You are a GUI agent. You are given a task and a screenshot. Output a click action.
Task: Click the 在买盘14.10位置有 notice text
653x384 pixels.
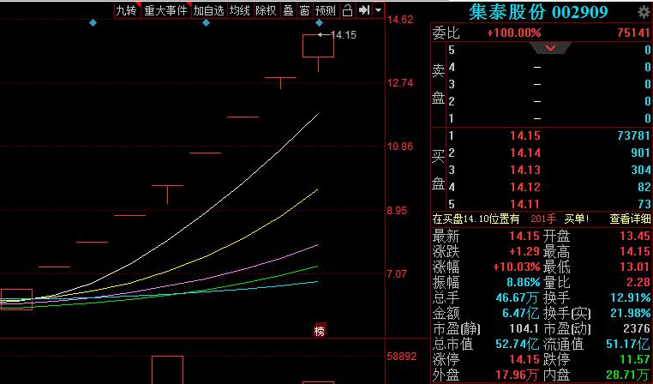point(476,219)
